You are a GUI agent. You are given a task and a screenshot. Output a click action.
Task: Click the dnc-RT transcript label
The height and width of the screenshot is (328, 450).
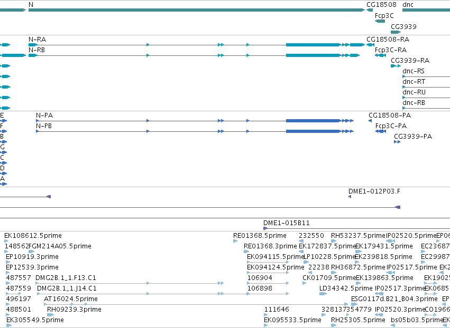click(414, 82)
